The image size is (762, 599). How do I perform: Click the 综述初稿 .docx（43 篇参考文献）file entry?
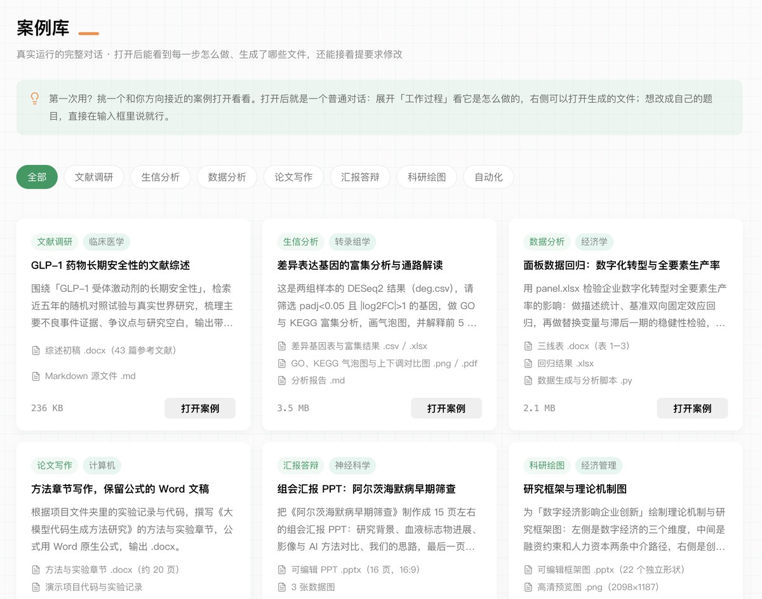(x=106, y=350)
